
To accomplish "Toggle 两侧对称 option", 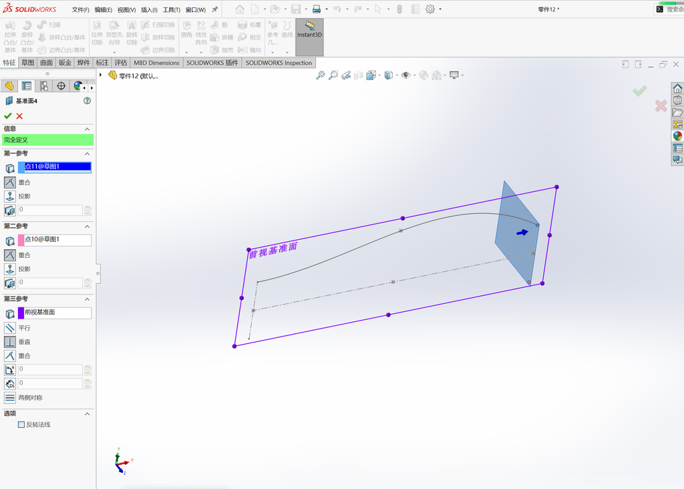I will pos(10,397).
